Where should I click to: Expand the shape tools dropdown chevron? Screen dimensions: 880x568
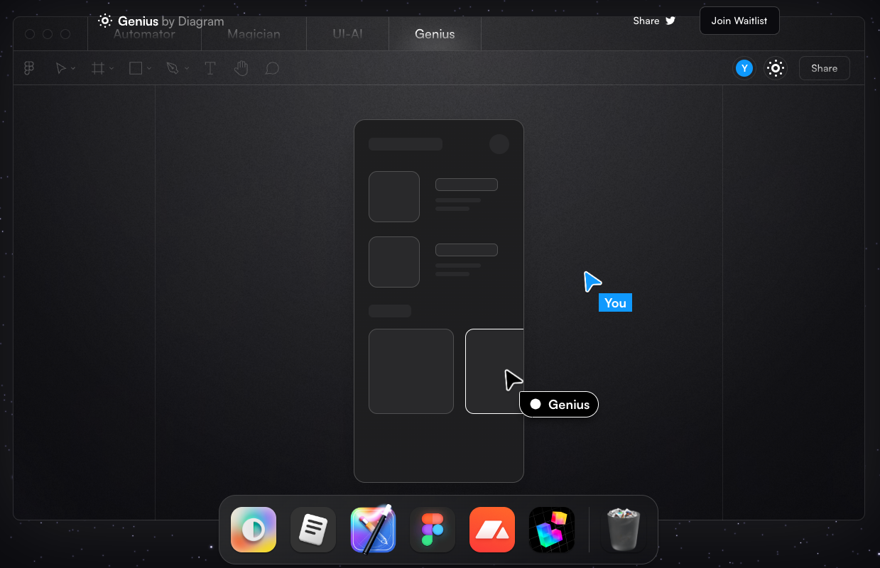pyautogui.click(x=149, y=69)
